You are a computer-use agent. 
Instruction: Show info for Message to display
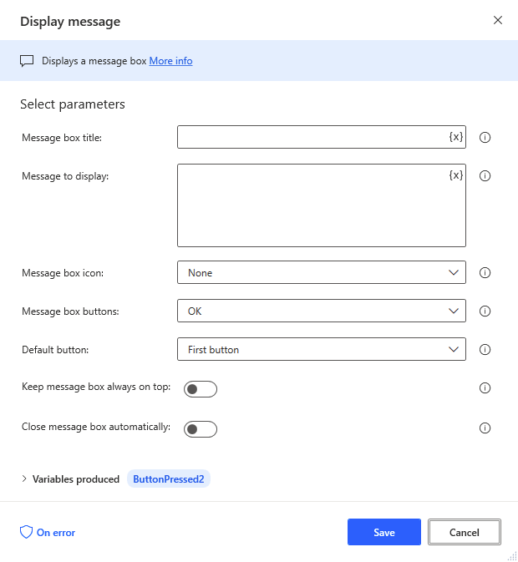tap(485, 175)
